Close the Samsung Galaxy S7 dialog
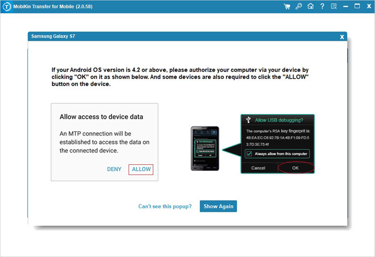This screenshot has height=257, width=375. click(x=342, y=37)
